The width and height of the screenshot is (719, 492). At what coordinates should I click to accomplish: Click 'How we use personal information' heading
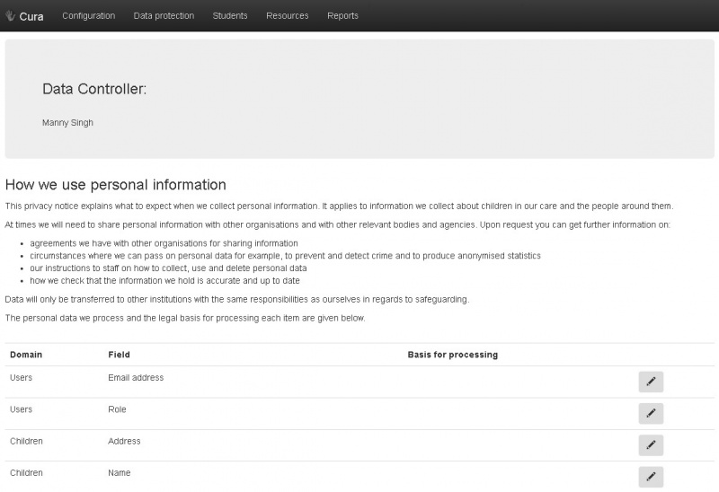[116, 185]
